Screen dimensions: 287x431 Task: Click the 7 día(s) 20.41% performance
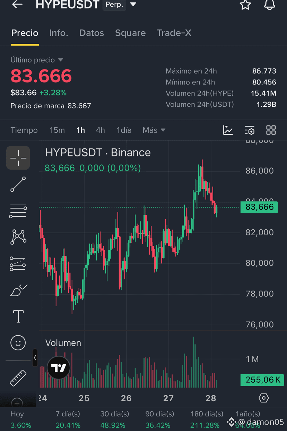(68, 420)
